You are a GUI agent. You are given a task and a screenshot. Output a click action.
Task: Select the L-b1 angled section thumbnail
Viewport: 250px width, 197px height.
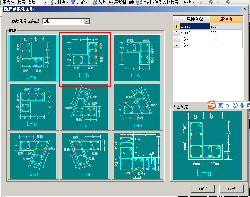tap(137, 107)
